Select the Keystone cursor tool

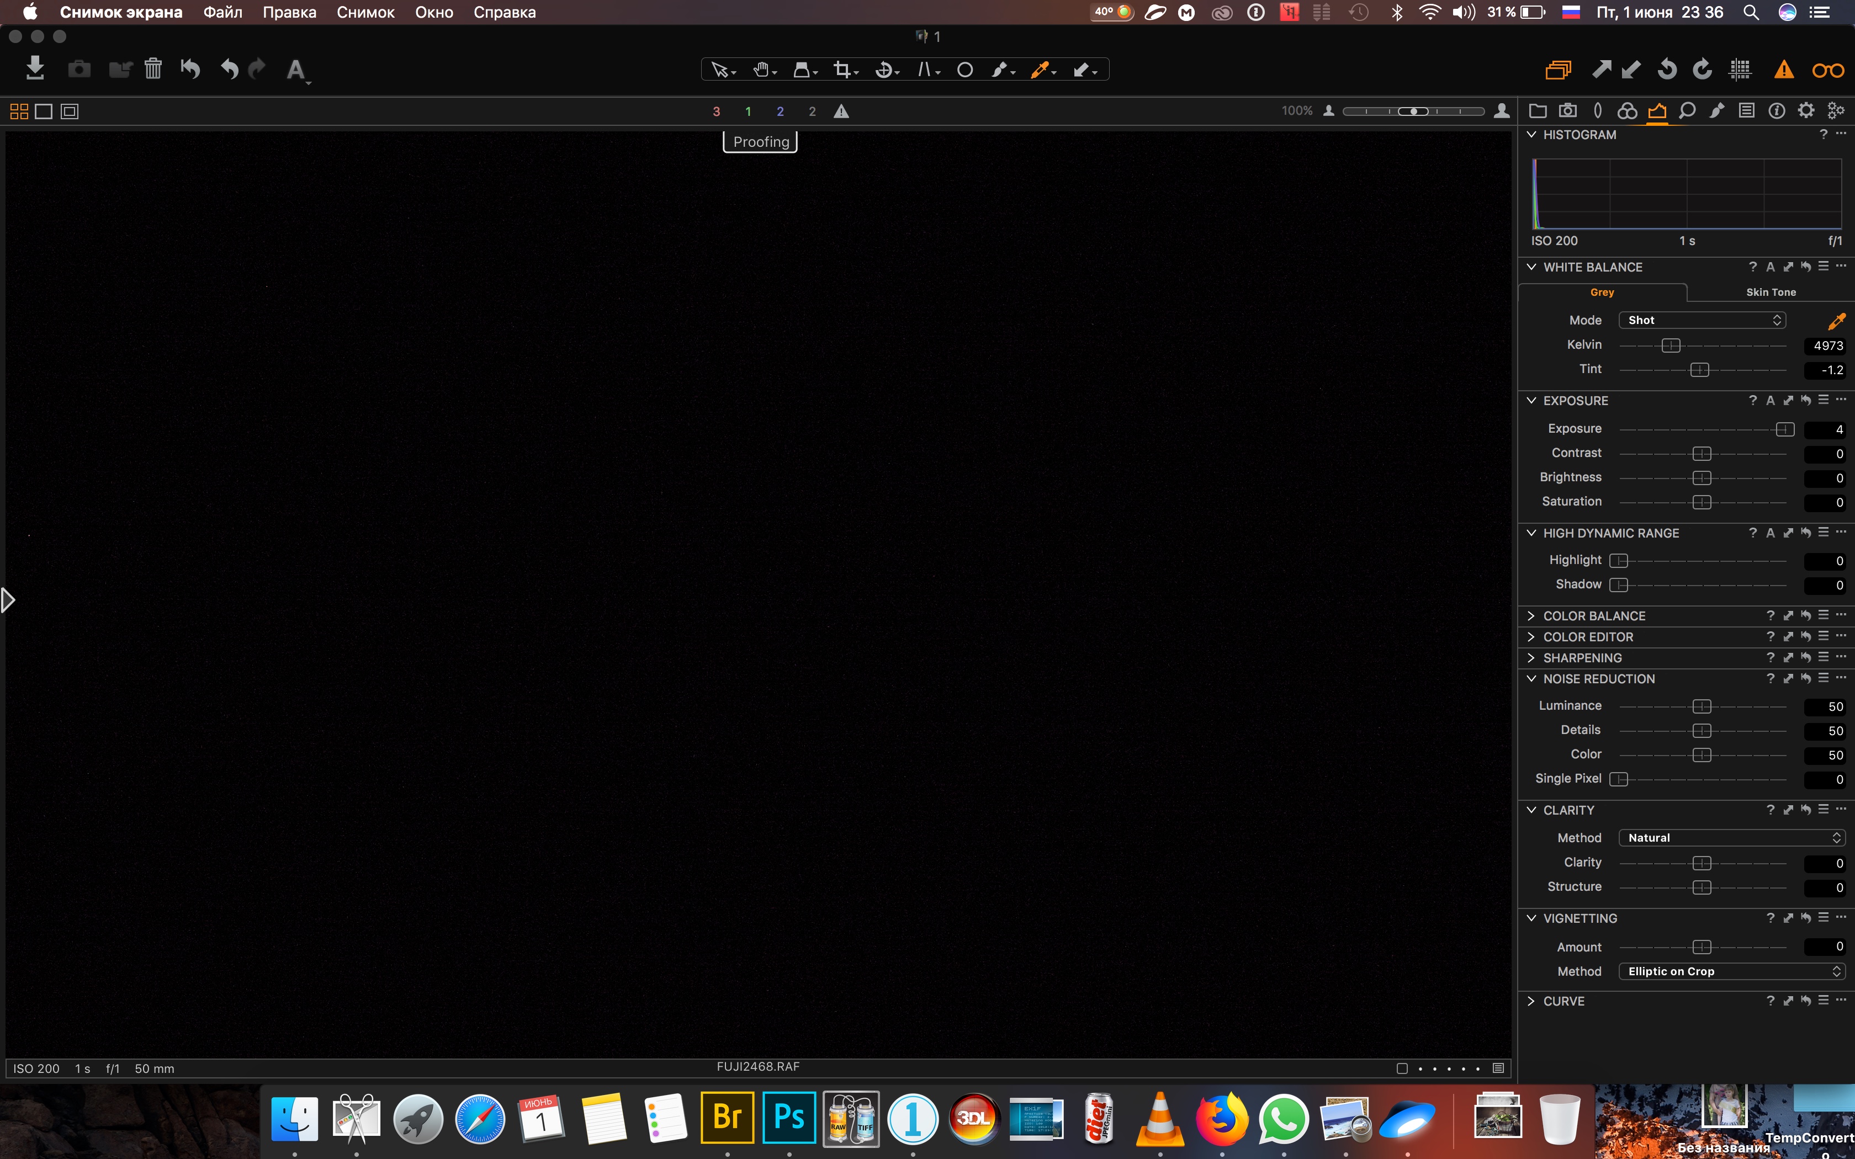pos(928,70)
